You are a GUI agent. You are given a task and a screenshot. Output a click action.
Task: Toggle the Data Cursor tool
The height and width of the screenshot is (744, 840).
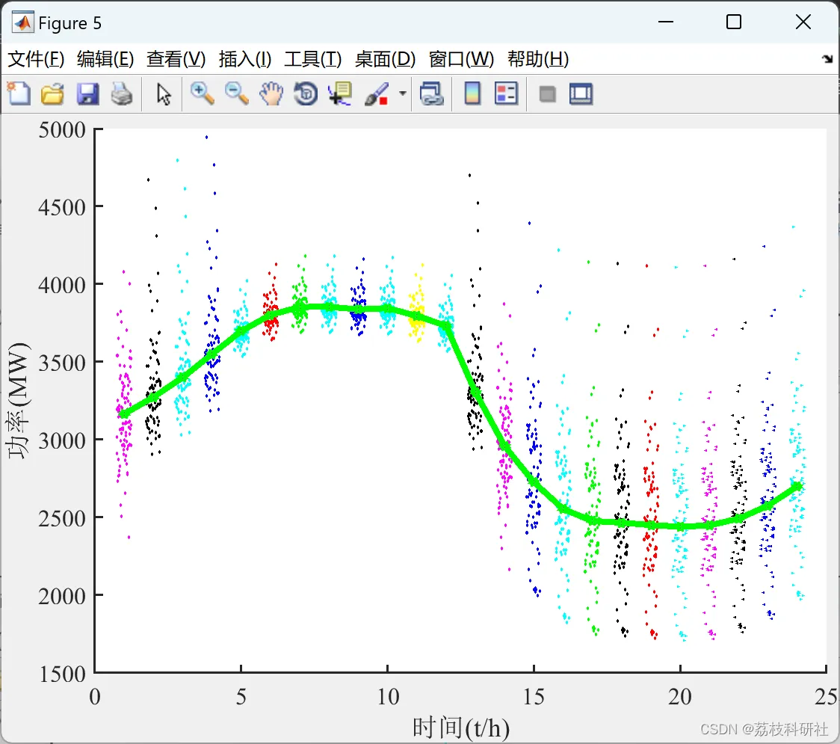pos(340,94)
